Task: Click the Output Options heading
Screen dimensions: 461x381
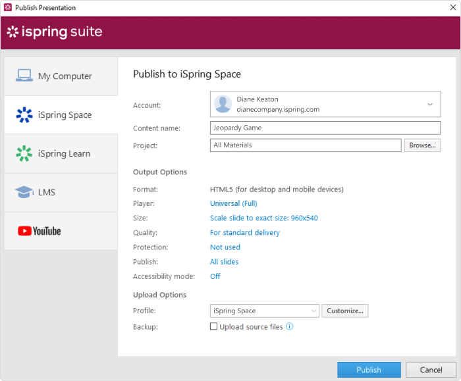Action: [x=159, y=172]
